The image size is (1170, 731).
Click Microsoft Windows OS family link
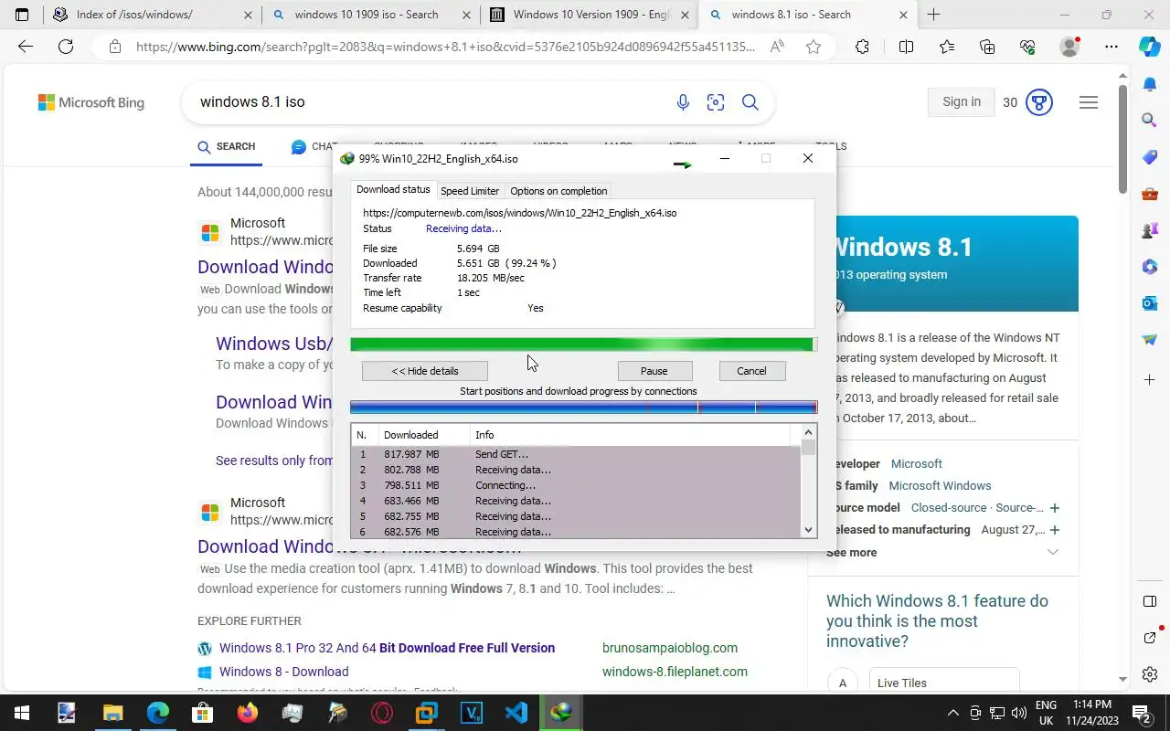coord(940,485)
